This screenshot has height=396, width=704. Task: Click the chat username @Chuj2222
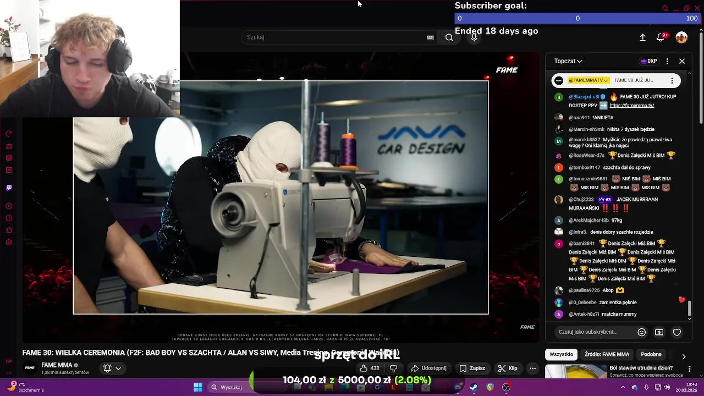(581, 200)
